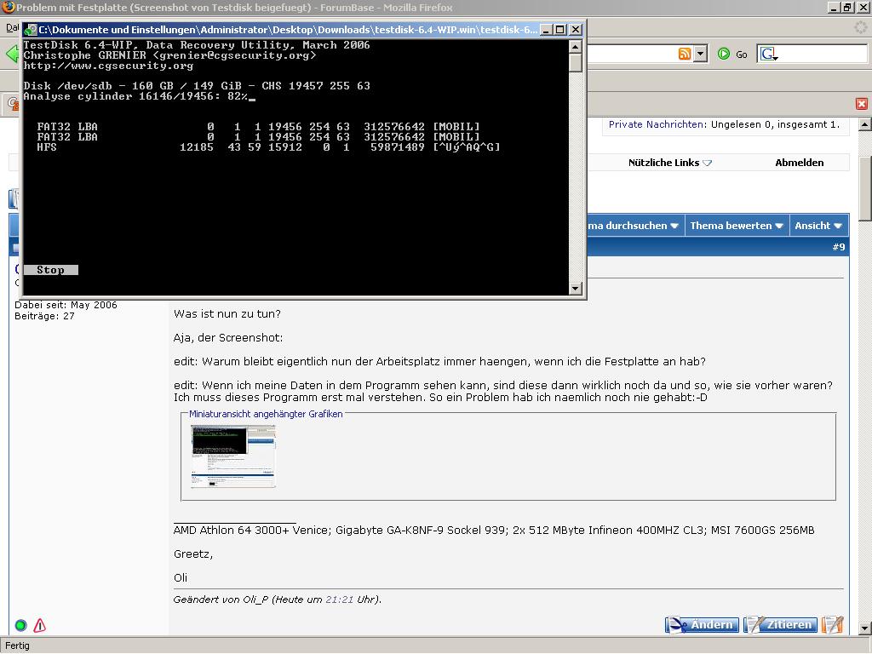
Task: Open the Datei menu in Firefox
Action: 12,27
